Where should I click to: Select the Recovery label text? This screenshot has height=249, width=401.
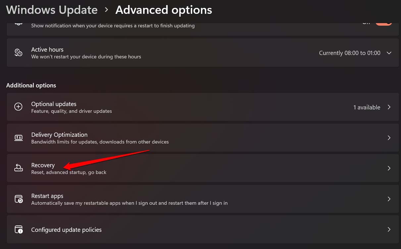point(43,165)
